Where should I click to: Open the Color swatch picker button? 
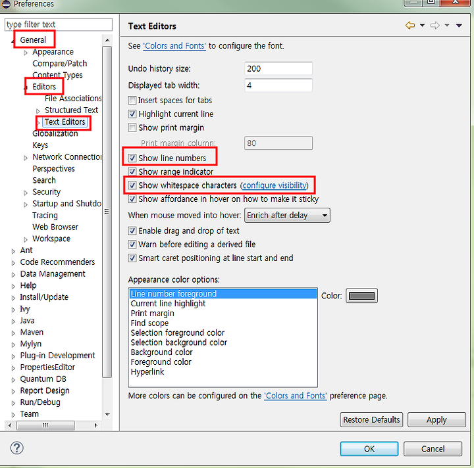tap(361, 295)
